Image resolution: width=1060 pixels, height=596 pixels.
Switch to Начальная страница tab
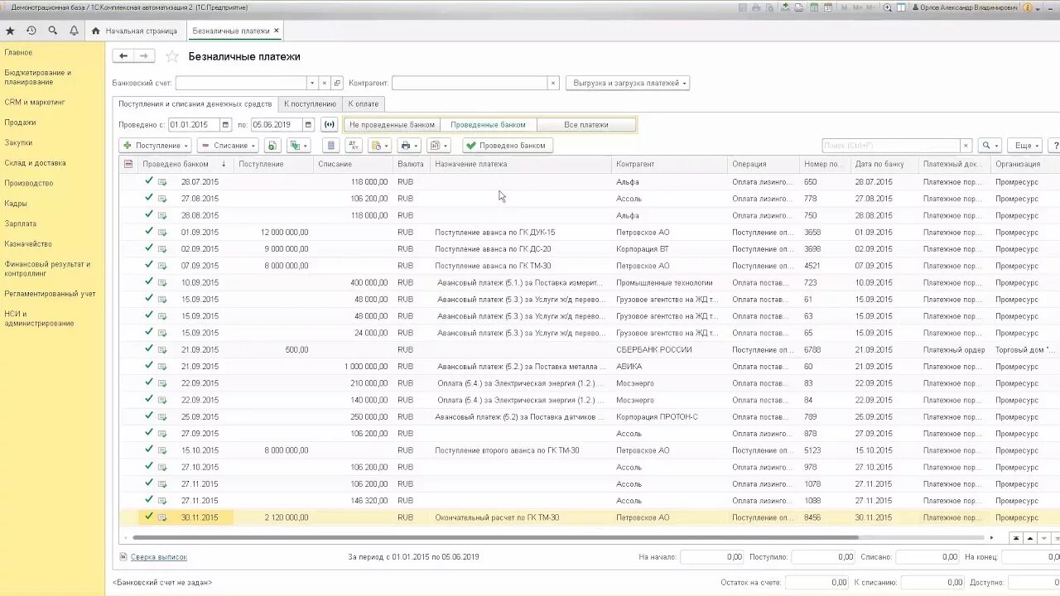[x=134, y=31]
